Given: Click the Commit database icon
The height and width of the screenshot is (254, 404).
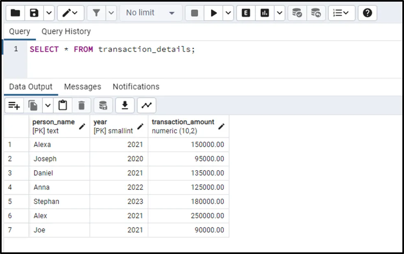Looking at the screenshot, I should click(297, 13).
